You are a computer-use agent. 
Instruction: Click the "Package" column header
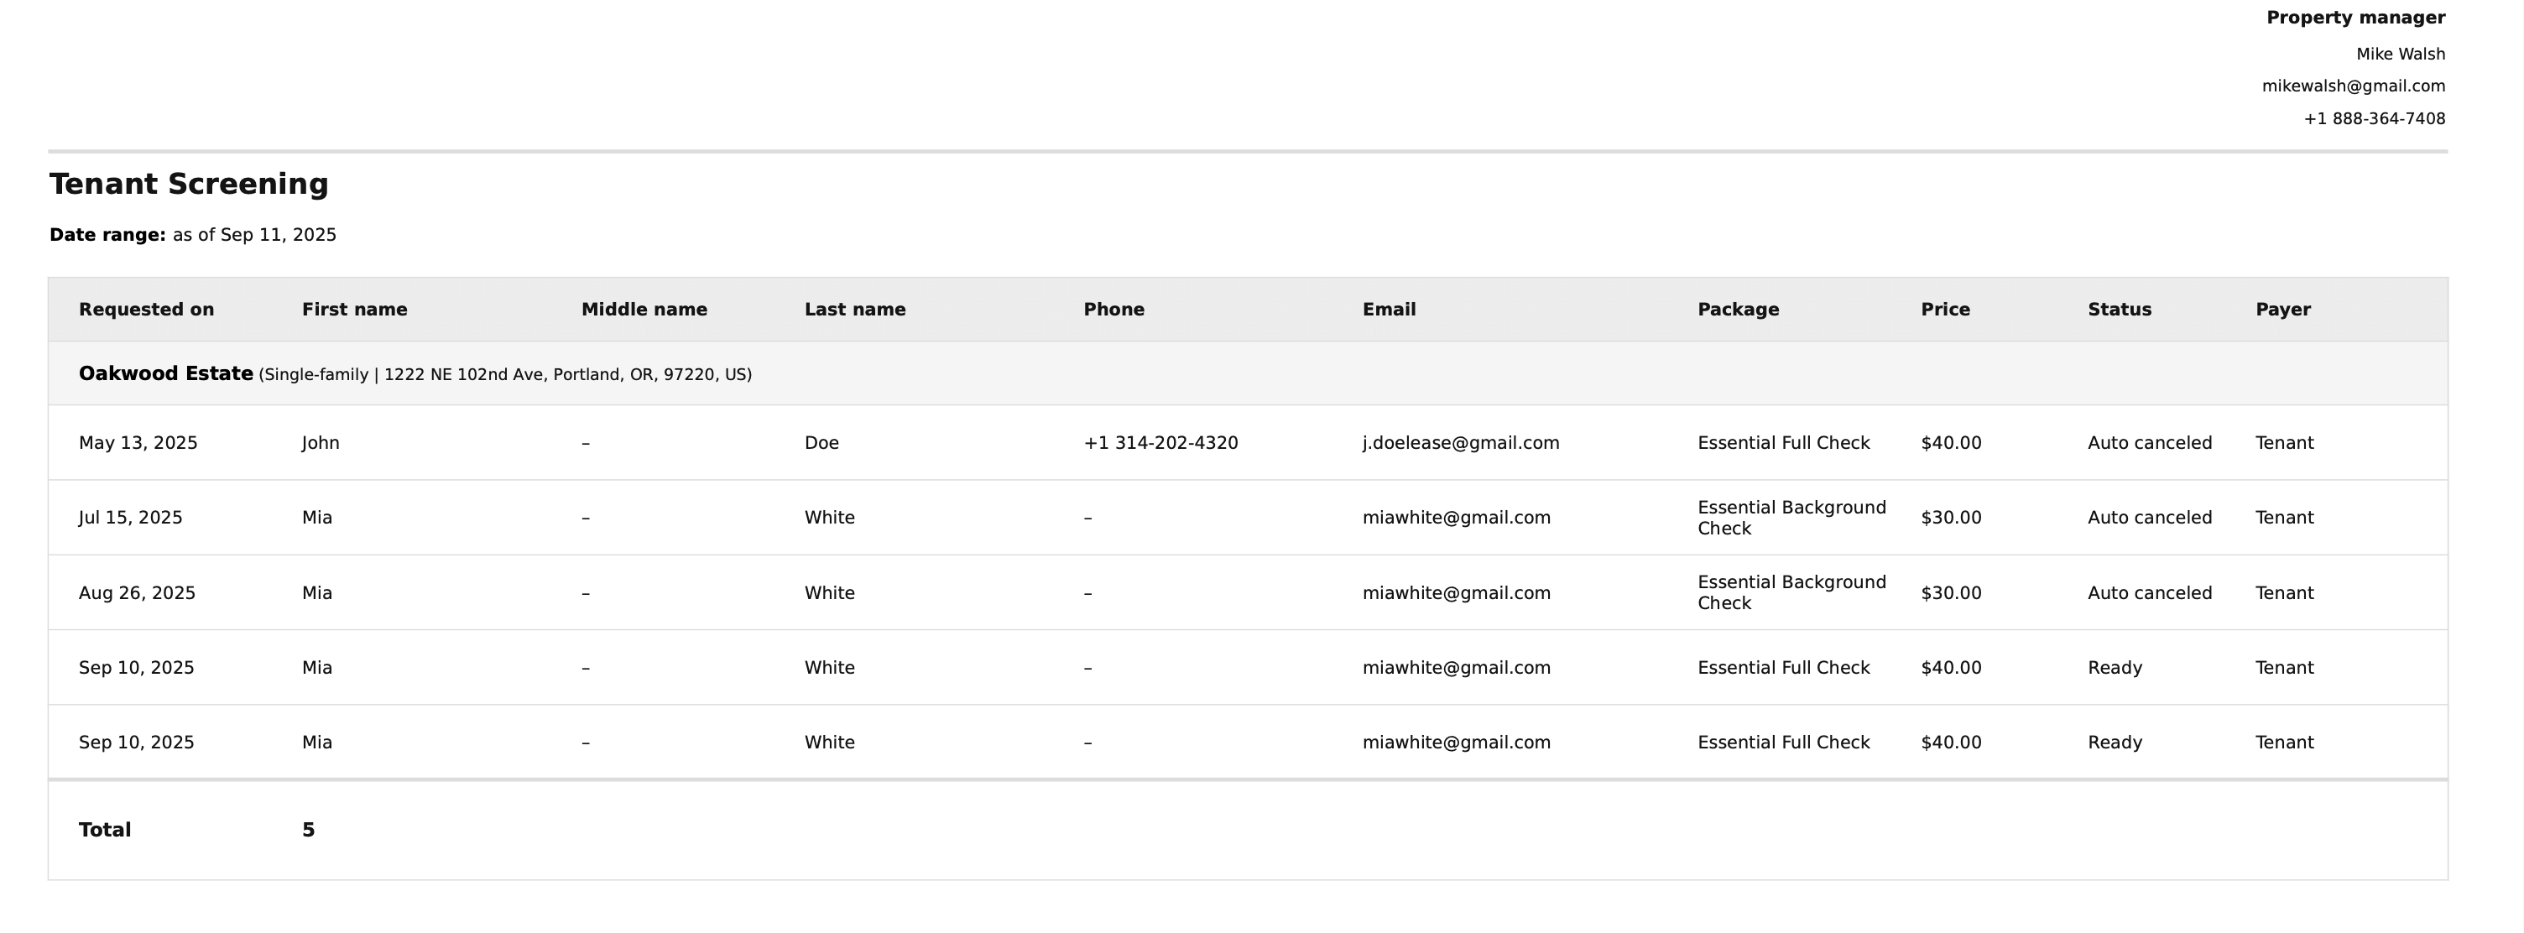(x=1739, y=310)
